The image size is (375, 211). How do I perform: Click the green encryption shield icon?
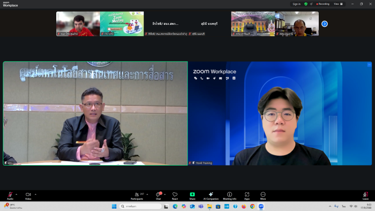(x=306, y=4)
